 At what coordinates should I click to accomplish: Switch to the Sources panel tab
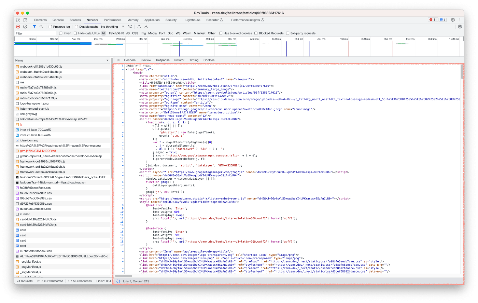(x=75, y=20)
